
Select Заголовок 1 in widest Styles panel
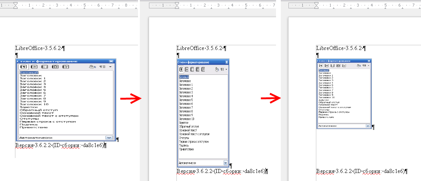[33, 78]
